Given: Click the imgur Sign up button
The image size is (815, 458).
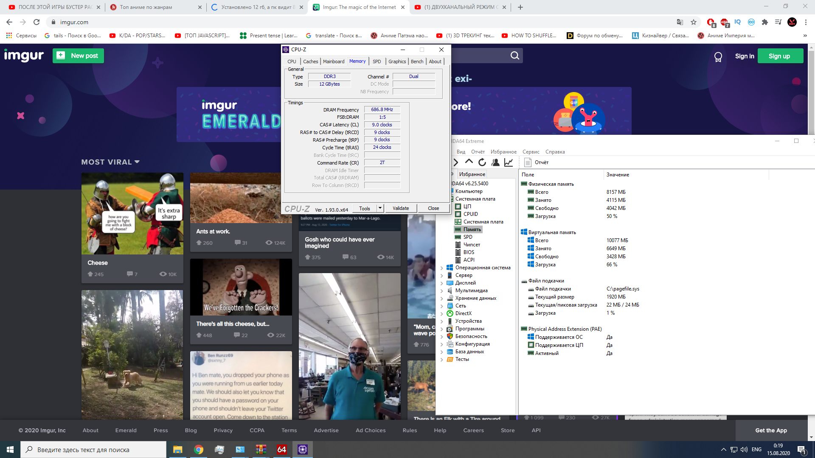Looking at the screenshot, I should click(779, 56).
